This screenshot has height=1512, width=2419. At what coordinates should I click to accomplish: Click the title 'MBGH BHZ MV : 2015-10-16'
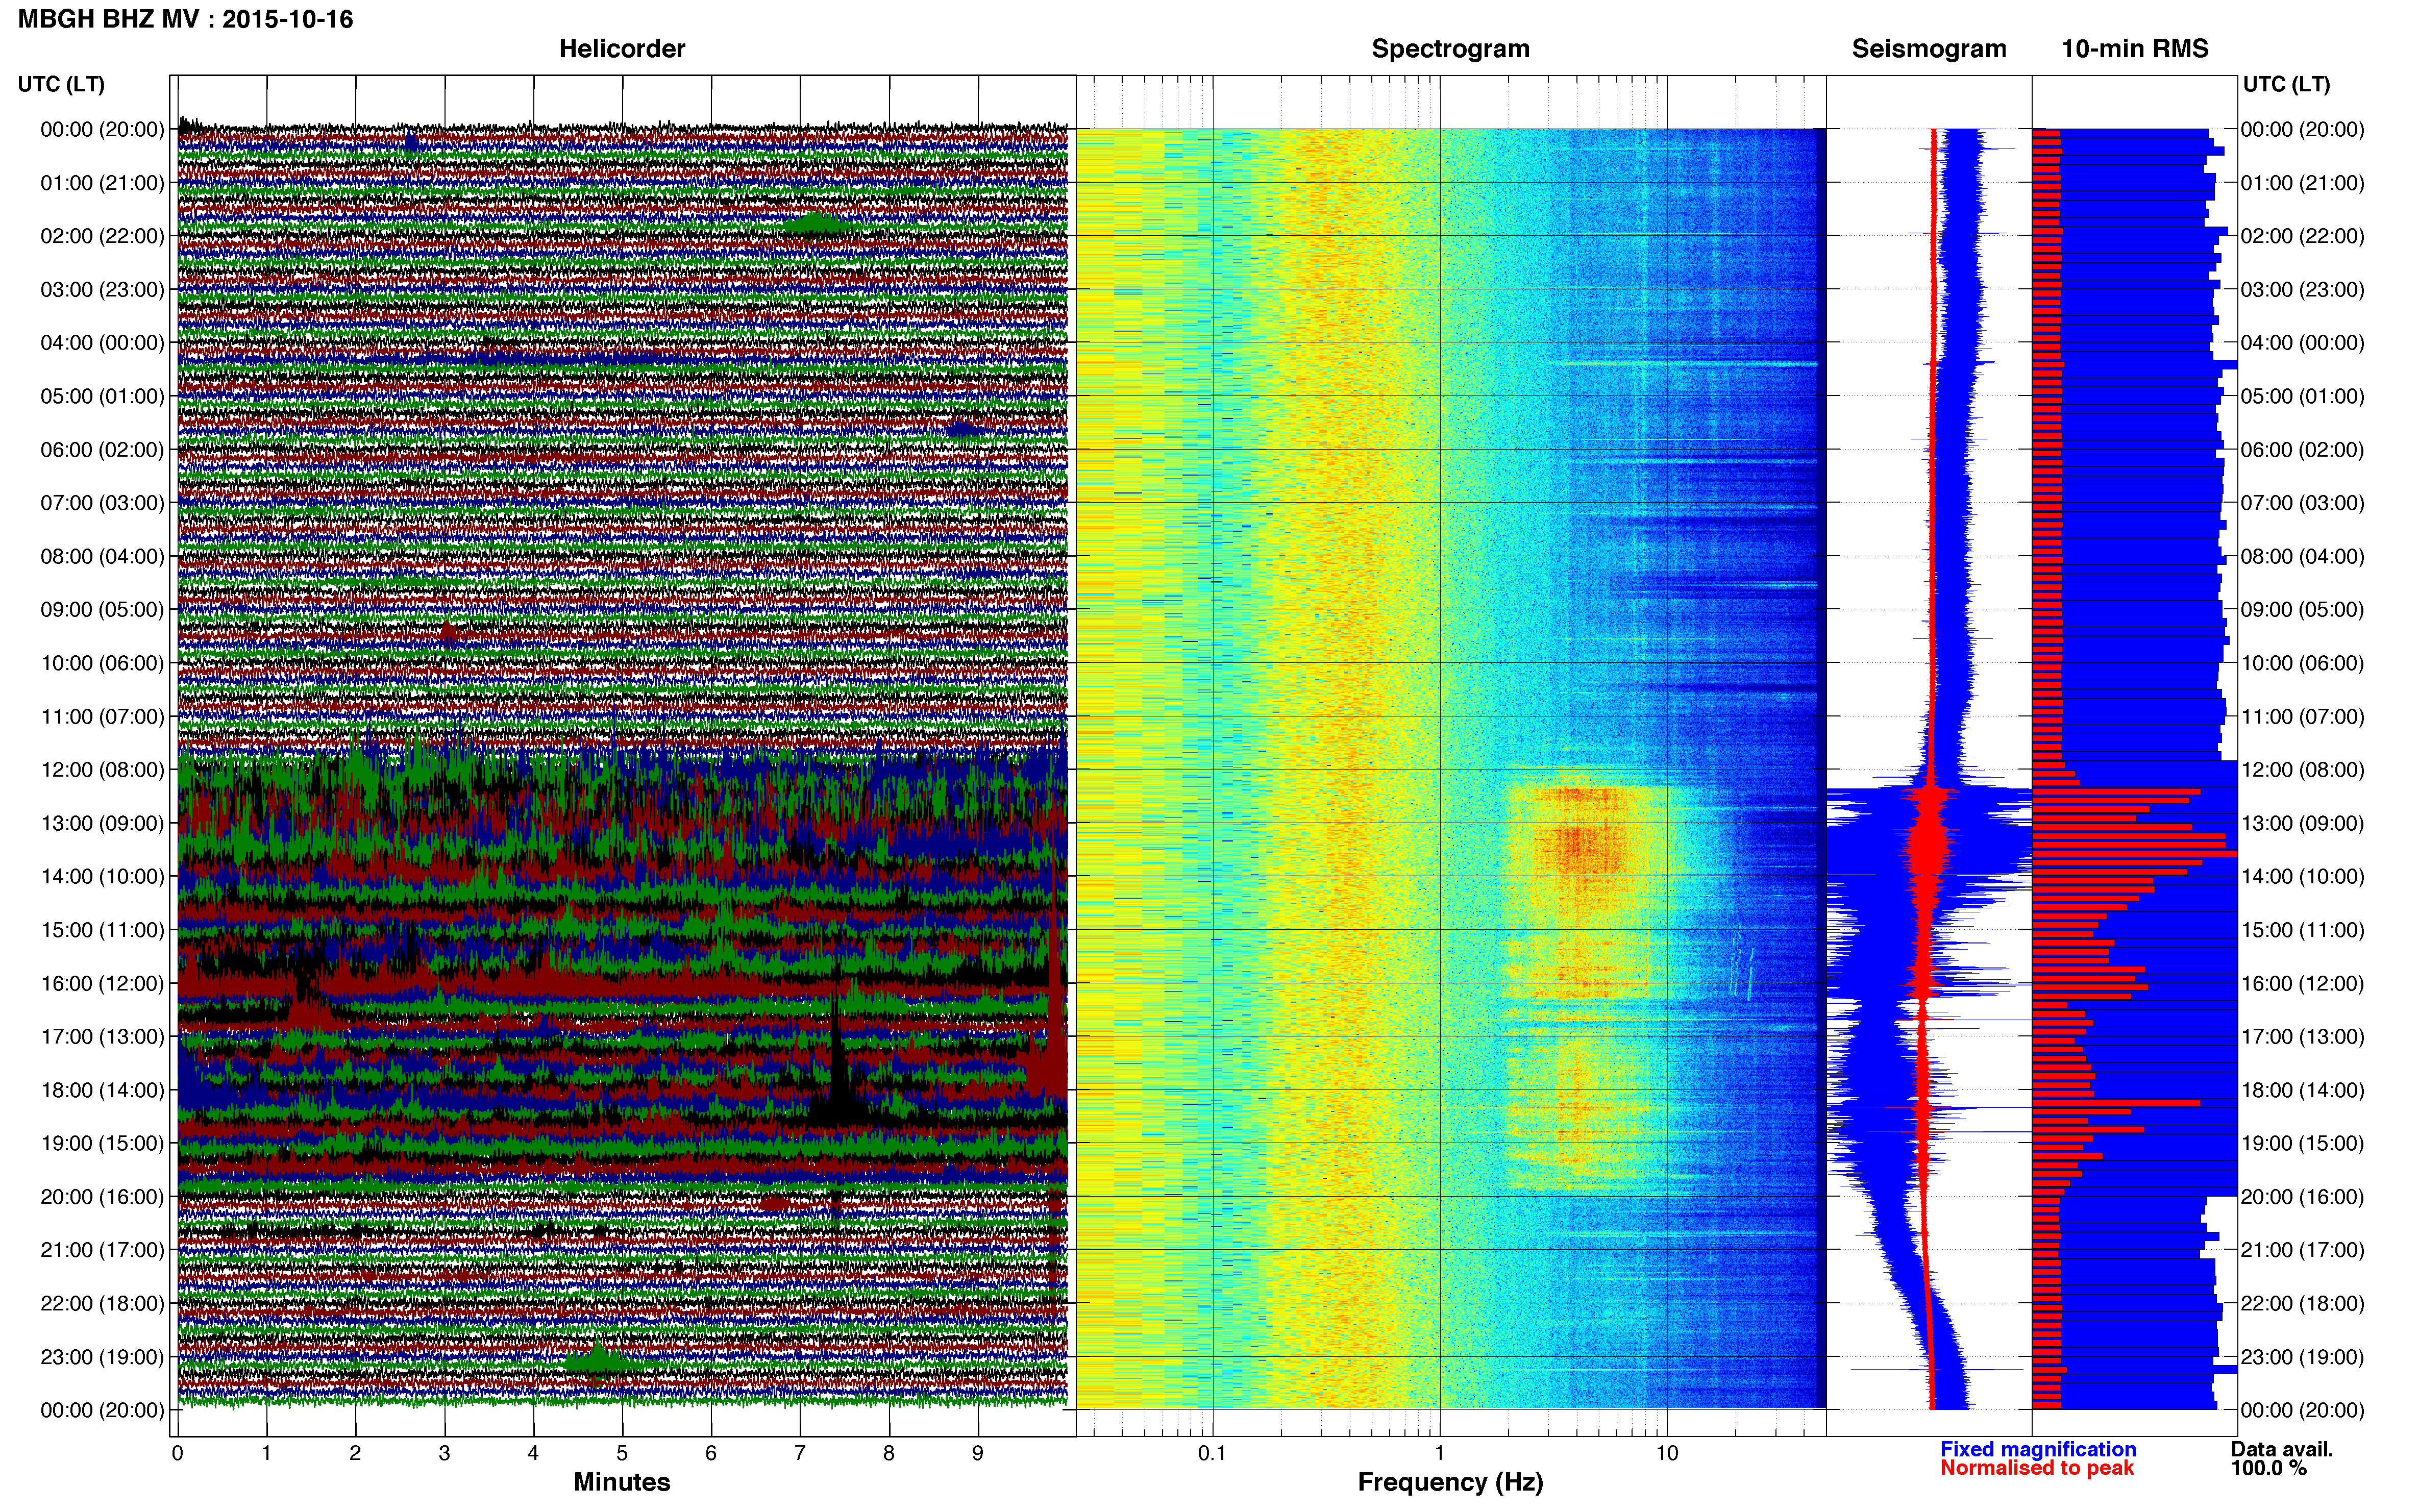(186, 19)
